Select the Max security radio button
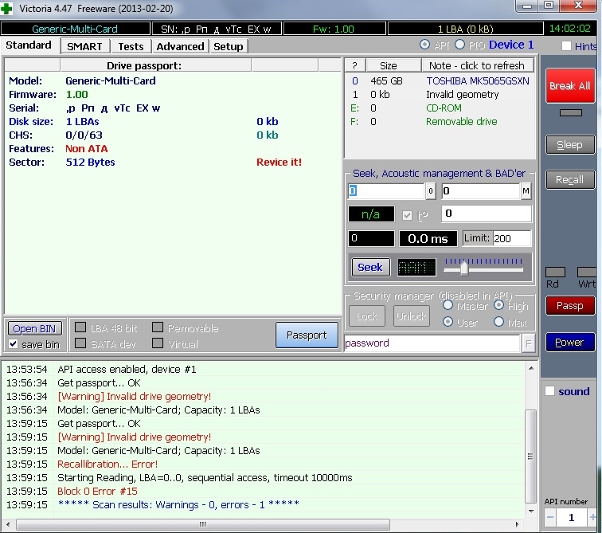The image size is (602, 533). (x=498, y=322)
